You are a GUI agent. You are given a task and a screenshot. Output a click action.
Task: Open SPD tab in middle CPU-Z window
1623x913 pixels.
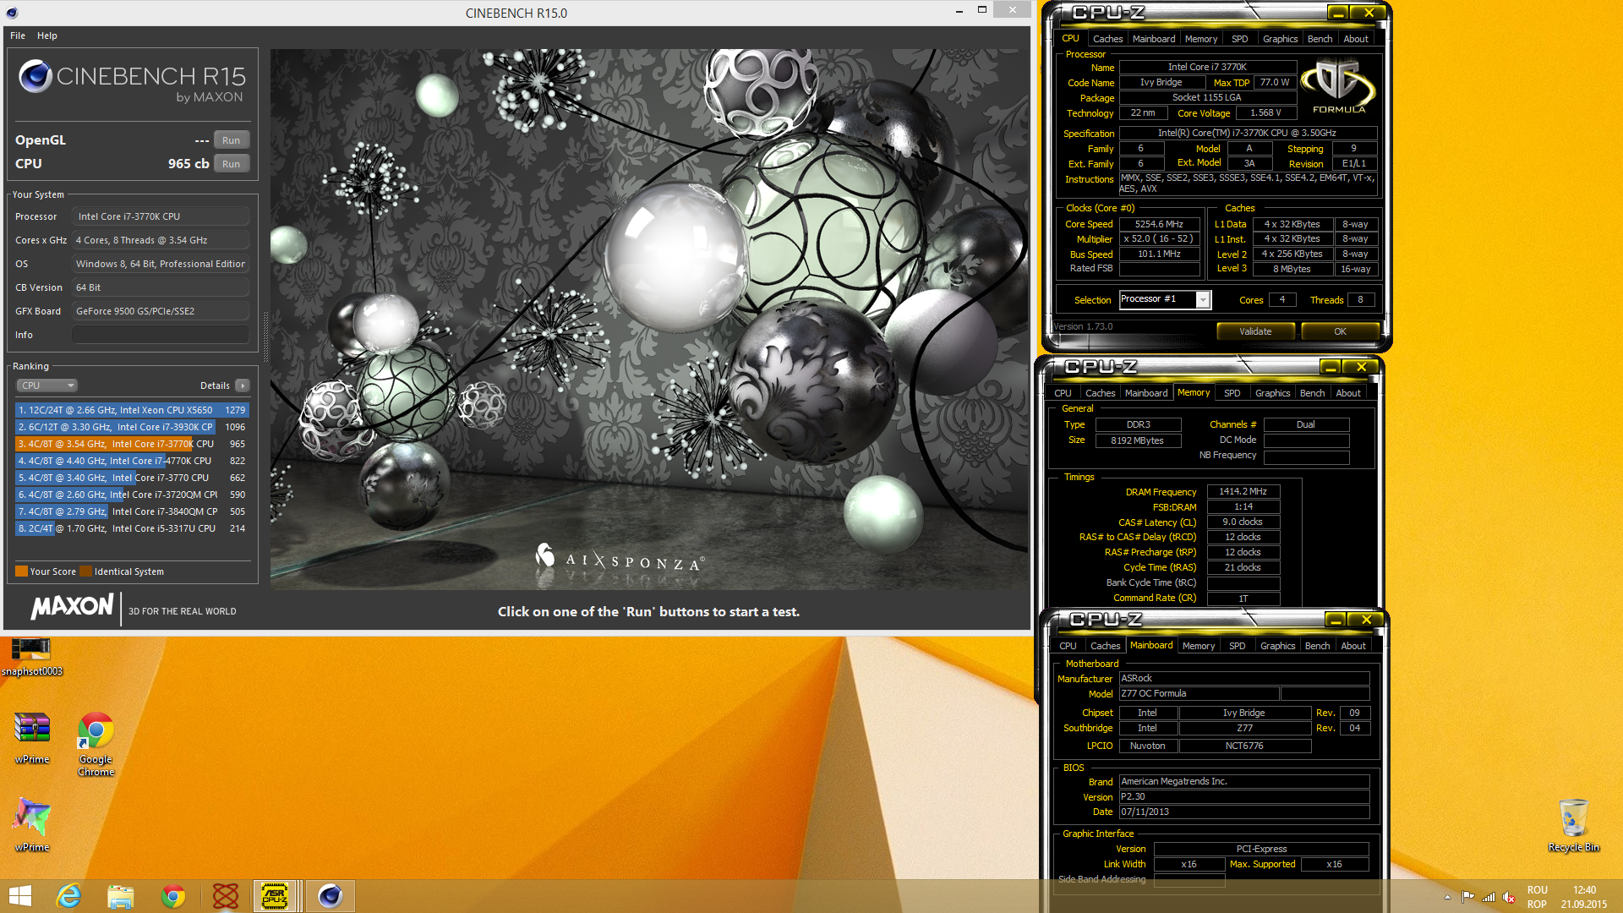(1232, 393)
